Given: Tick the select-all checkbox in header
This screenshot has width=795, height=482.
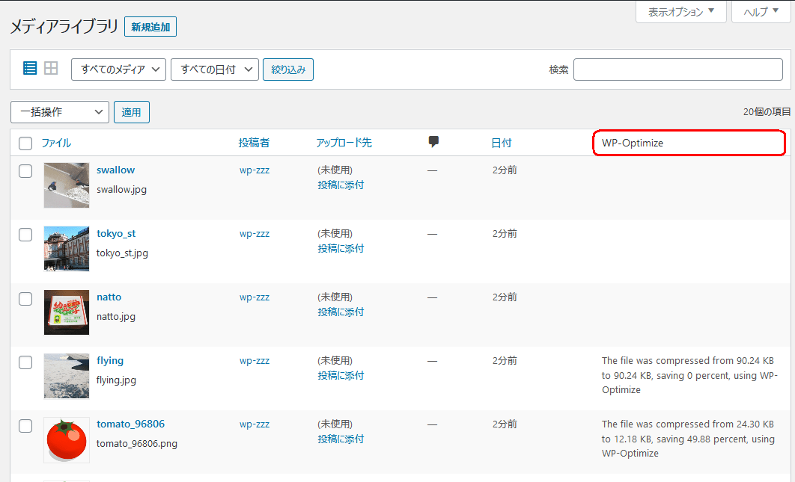Looking at the screenshot, I should click(x=25, y=143).
